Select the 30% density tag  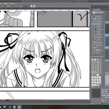(x=94, y=82)
